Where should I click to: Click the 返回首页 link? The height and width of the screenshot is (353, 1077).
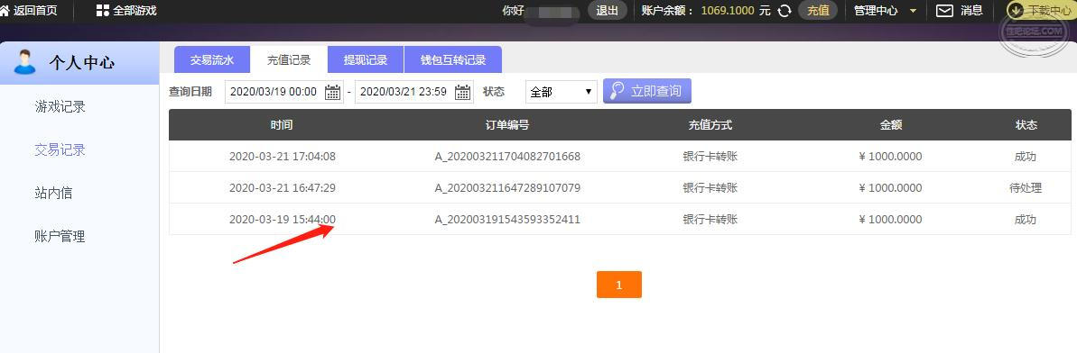[x=35, y=10]
